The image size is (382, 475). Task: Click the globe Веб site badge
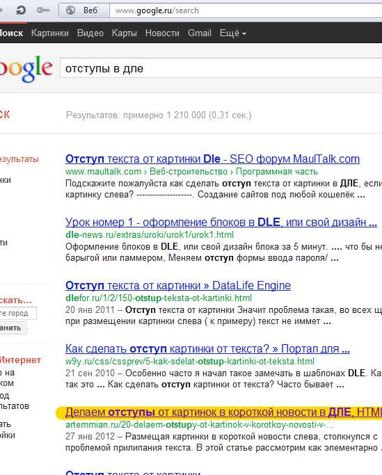point(84,10)
